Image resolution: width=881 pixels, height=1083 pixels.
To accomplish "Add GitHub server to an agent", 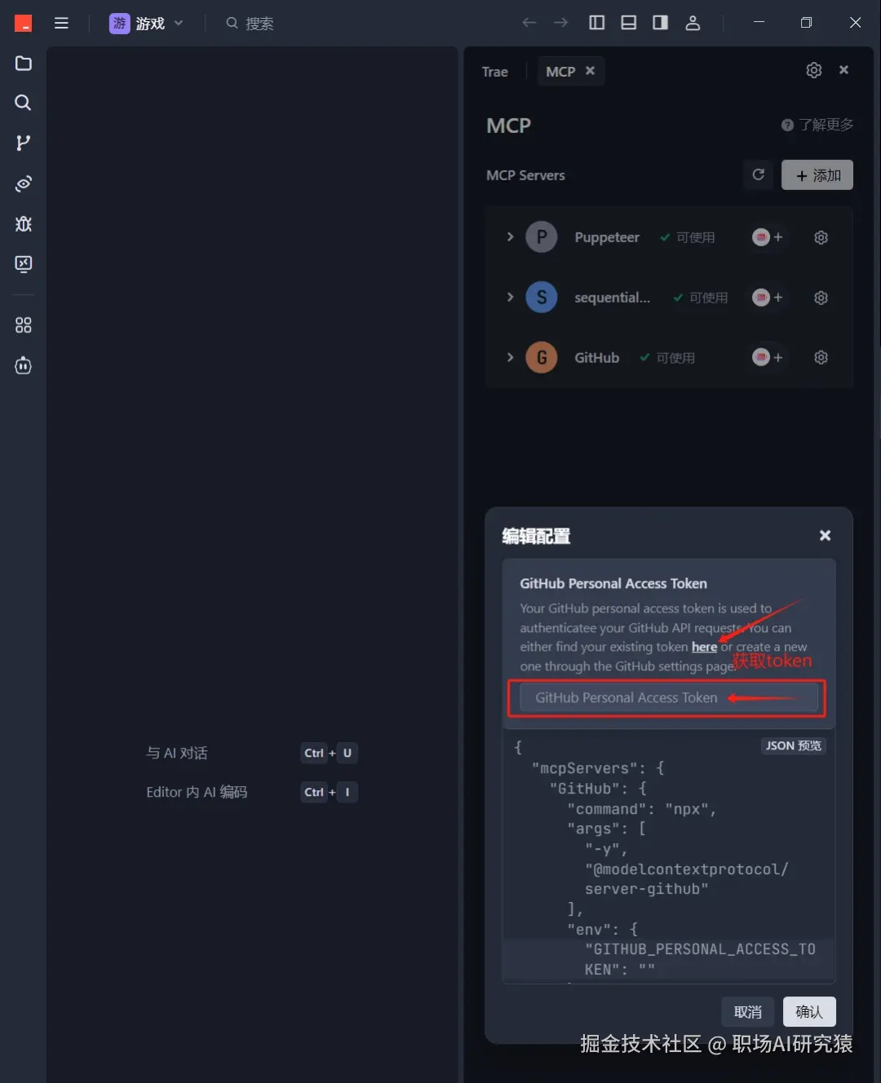I will (x=768, y=357).
